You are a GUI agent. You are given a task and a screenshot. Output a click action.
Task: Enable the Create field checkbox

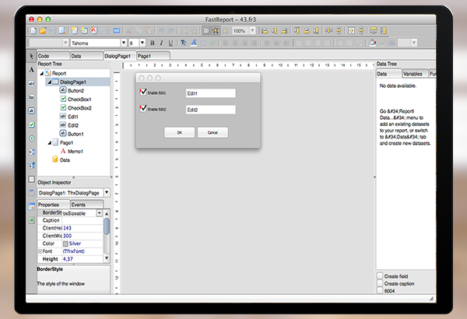[380, 276]
